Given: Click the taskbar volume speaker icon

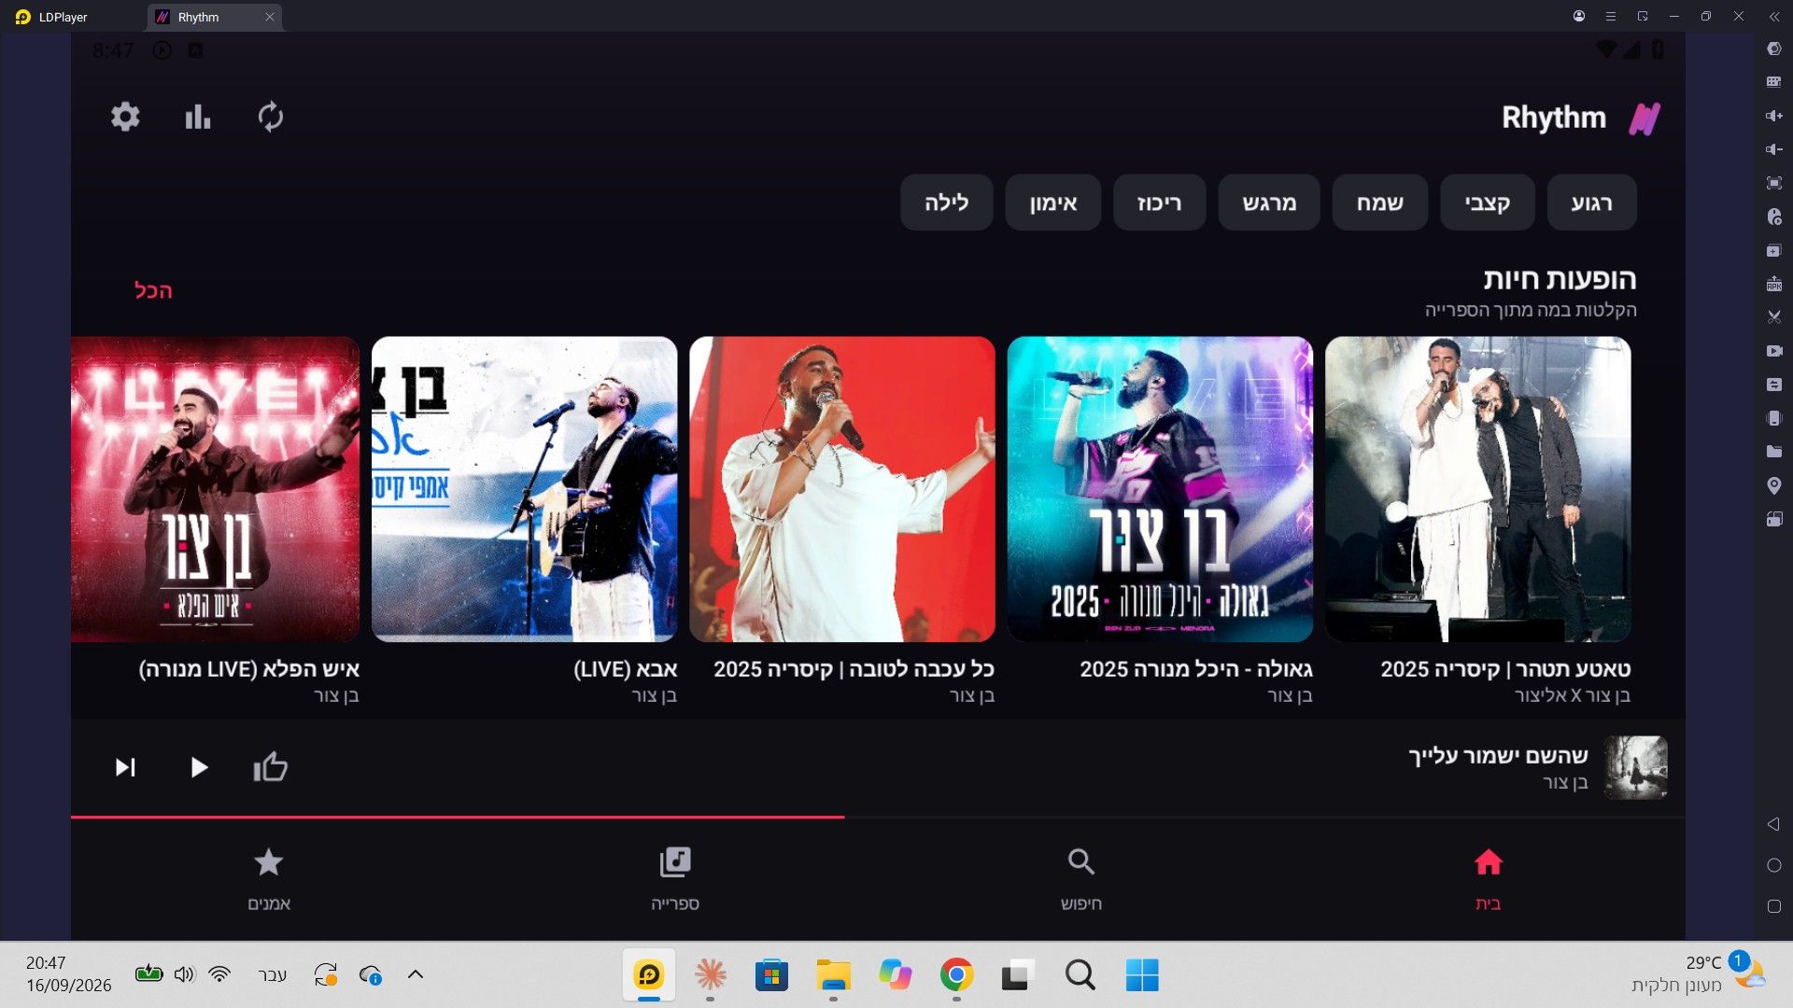Looking at the screenshot, I should (x=184, y=974).
